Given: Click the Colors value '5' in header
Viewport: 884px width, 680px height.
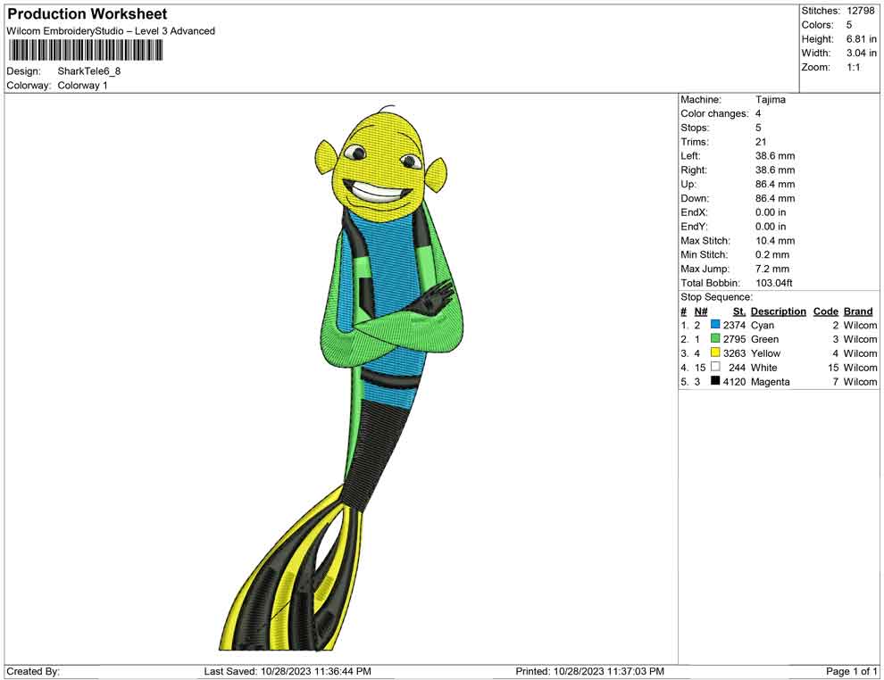Looking at the screenshot, I should pos(849,25).
